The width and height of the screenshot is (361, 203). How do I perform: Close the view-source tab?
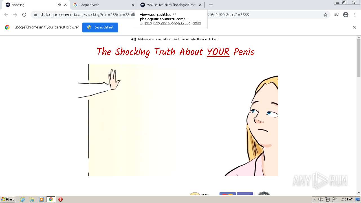200,5
